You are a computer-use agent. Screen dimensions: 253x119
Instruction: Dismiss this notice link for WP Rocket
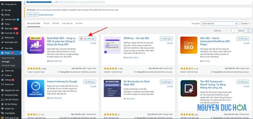pyautogui.click(x=46, y=14)
